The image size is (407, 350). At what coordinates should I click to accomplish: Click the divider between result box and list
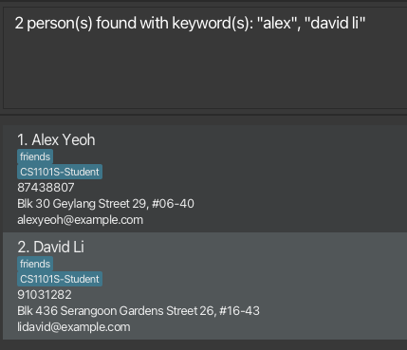203,115
